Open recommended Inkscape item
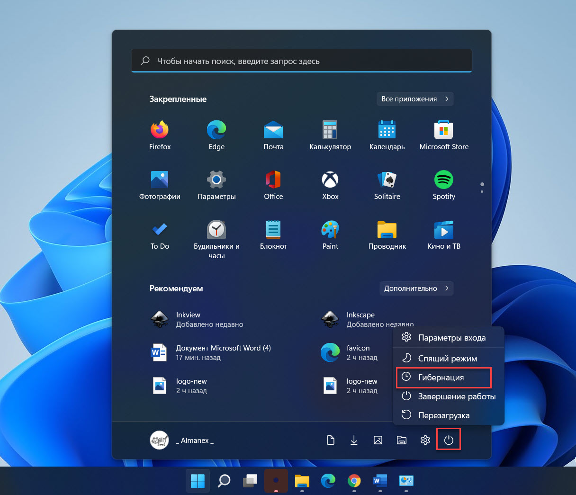Viewport: 576px width, 495px height. click(367, 318)
